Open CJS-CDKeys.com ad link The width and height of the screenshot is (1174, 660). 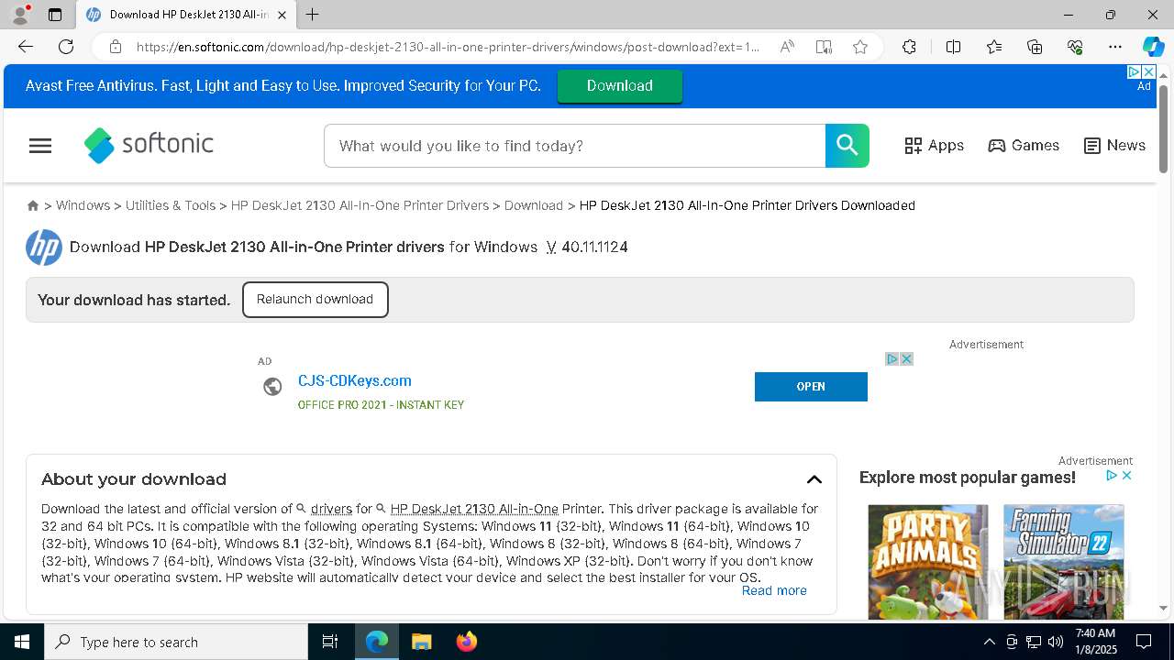click(355, 381)
